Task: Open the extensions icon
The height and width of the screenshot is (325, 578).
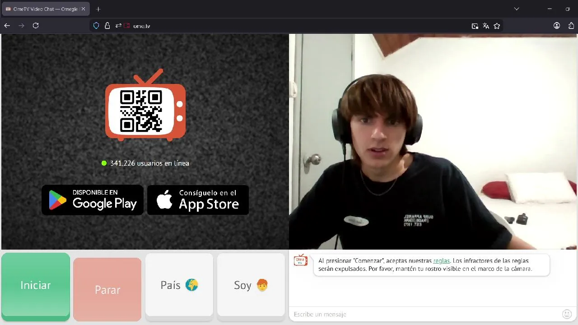Action: click(x=571, y=26)
